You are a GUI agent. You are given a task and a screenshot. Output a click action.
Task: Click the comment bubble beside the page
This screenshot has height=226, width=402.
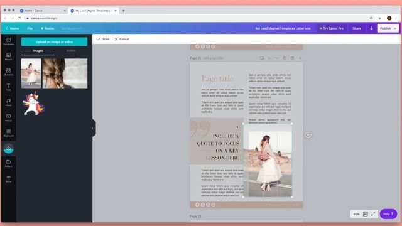point(308,135)
